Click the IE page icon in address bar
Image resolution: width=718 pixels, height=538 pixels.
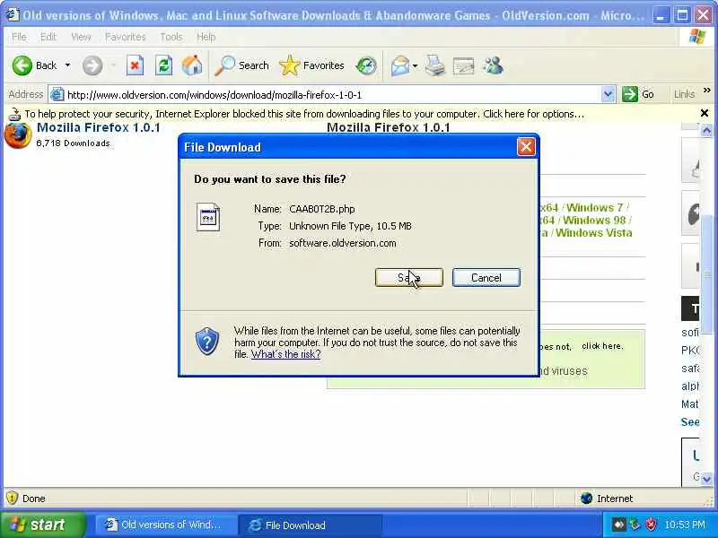(57, 95)
